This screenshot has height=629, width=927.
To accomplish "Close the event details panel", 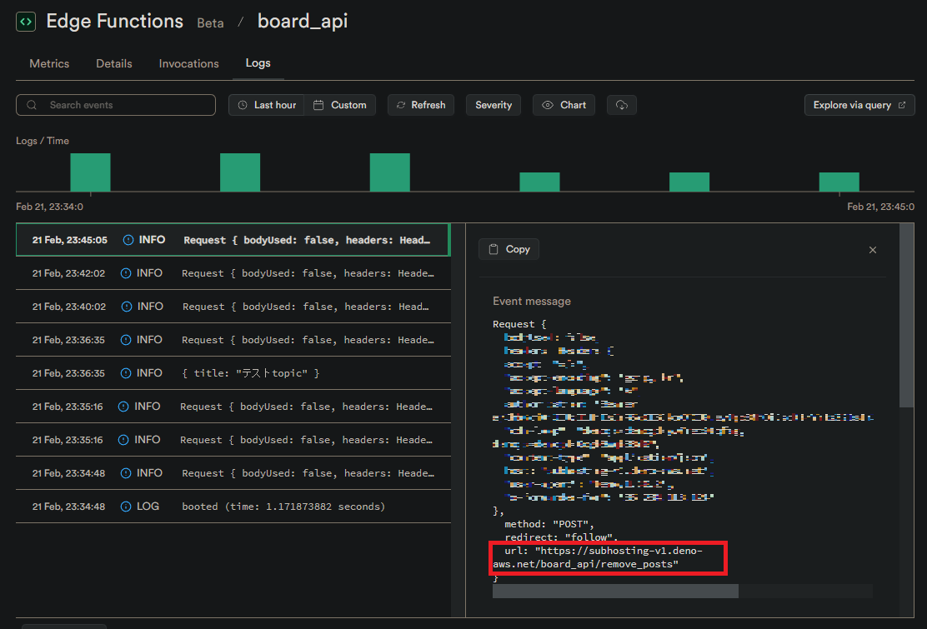I will click(873, 250).
